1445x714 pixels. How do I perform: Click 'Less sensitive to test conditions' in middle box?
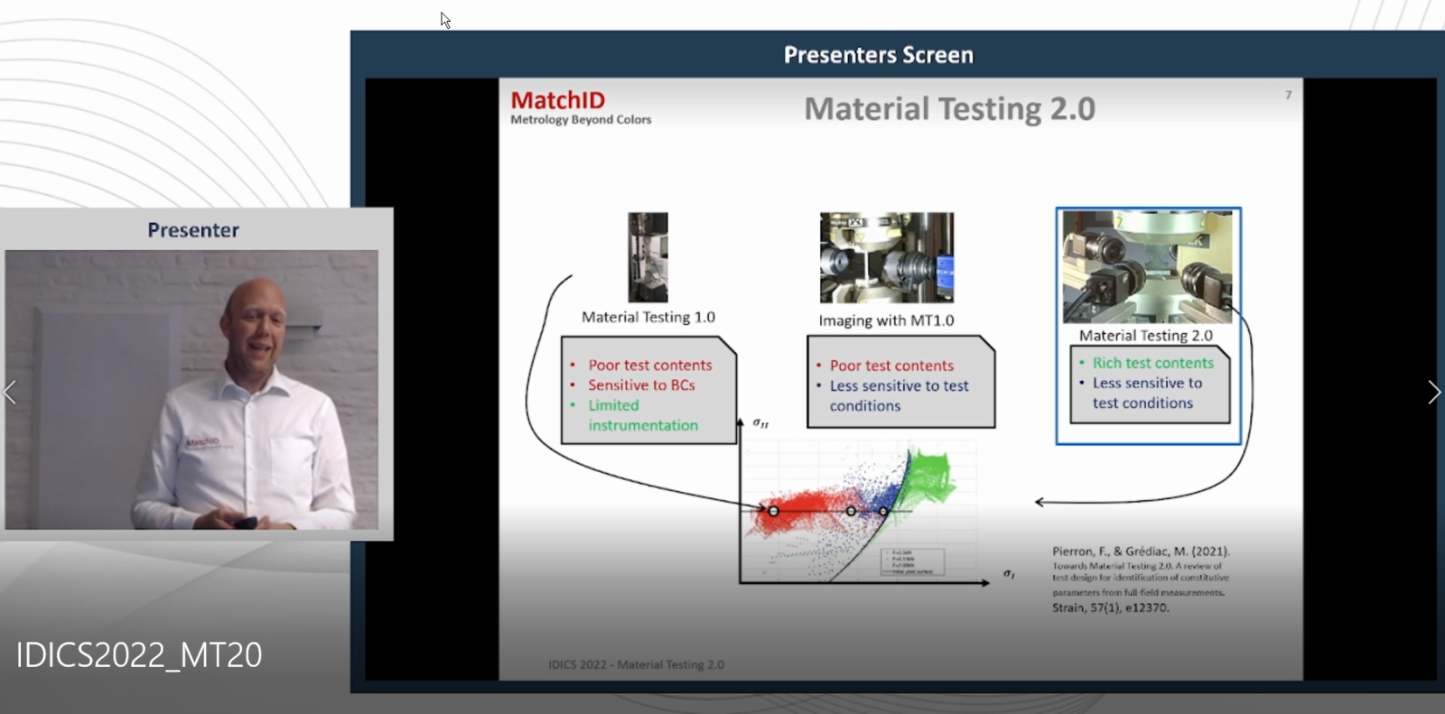tap(899, 395)
